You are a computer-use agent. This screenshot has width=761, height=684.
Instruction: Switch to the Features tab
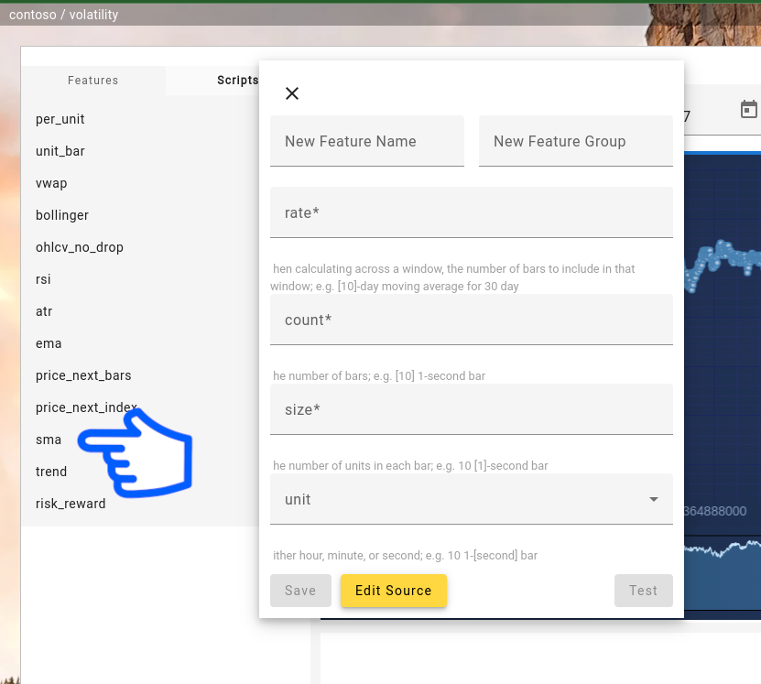coord(93,81)
